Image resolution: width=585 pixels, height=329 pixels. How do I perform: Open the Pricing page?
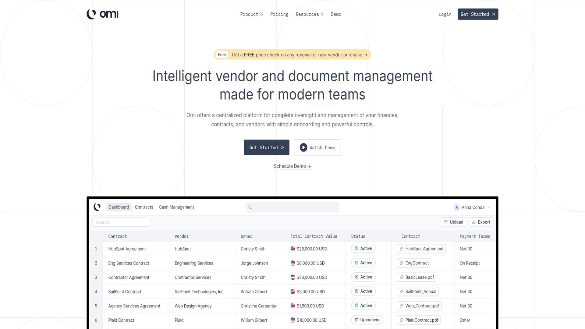coord(279,14)
